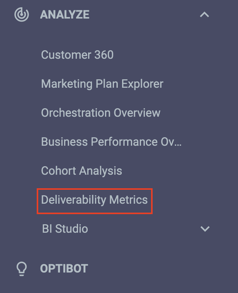238x293 pixels.
Task: Click the number 360 in the Customer item
Action: pos(104,55)
